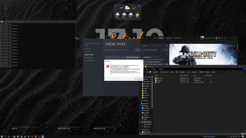Open Steam downloads arrow icon in title bar

click(225, 38)
